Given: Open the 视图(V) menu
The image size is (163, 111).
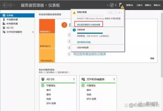Looking at the screenshot, I should [x=148, y=5].
